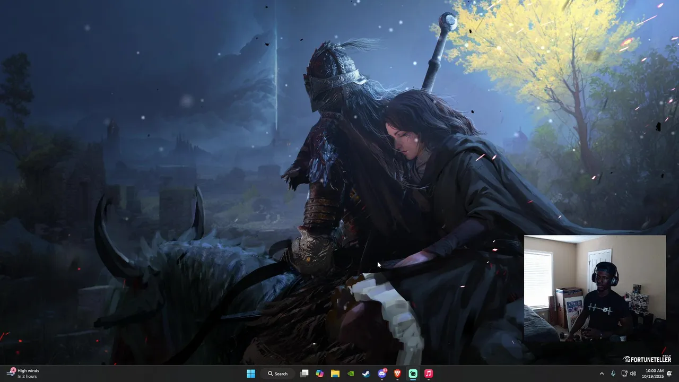Open the teal streaming app icon
The height and width of the screenshot is (382, 679).
click(413, 374)
